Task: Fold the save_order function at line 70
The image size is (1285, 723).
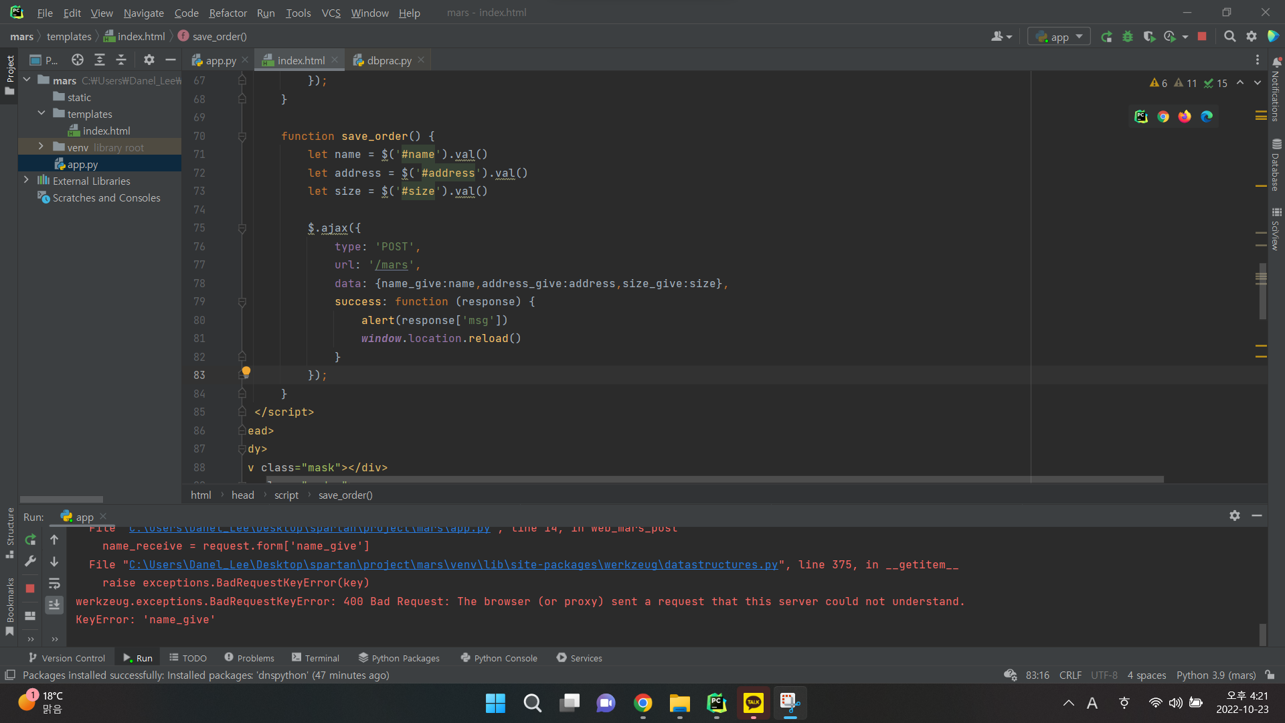Action: tap(242, 137)
